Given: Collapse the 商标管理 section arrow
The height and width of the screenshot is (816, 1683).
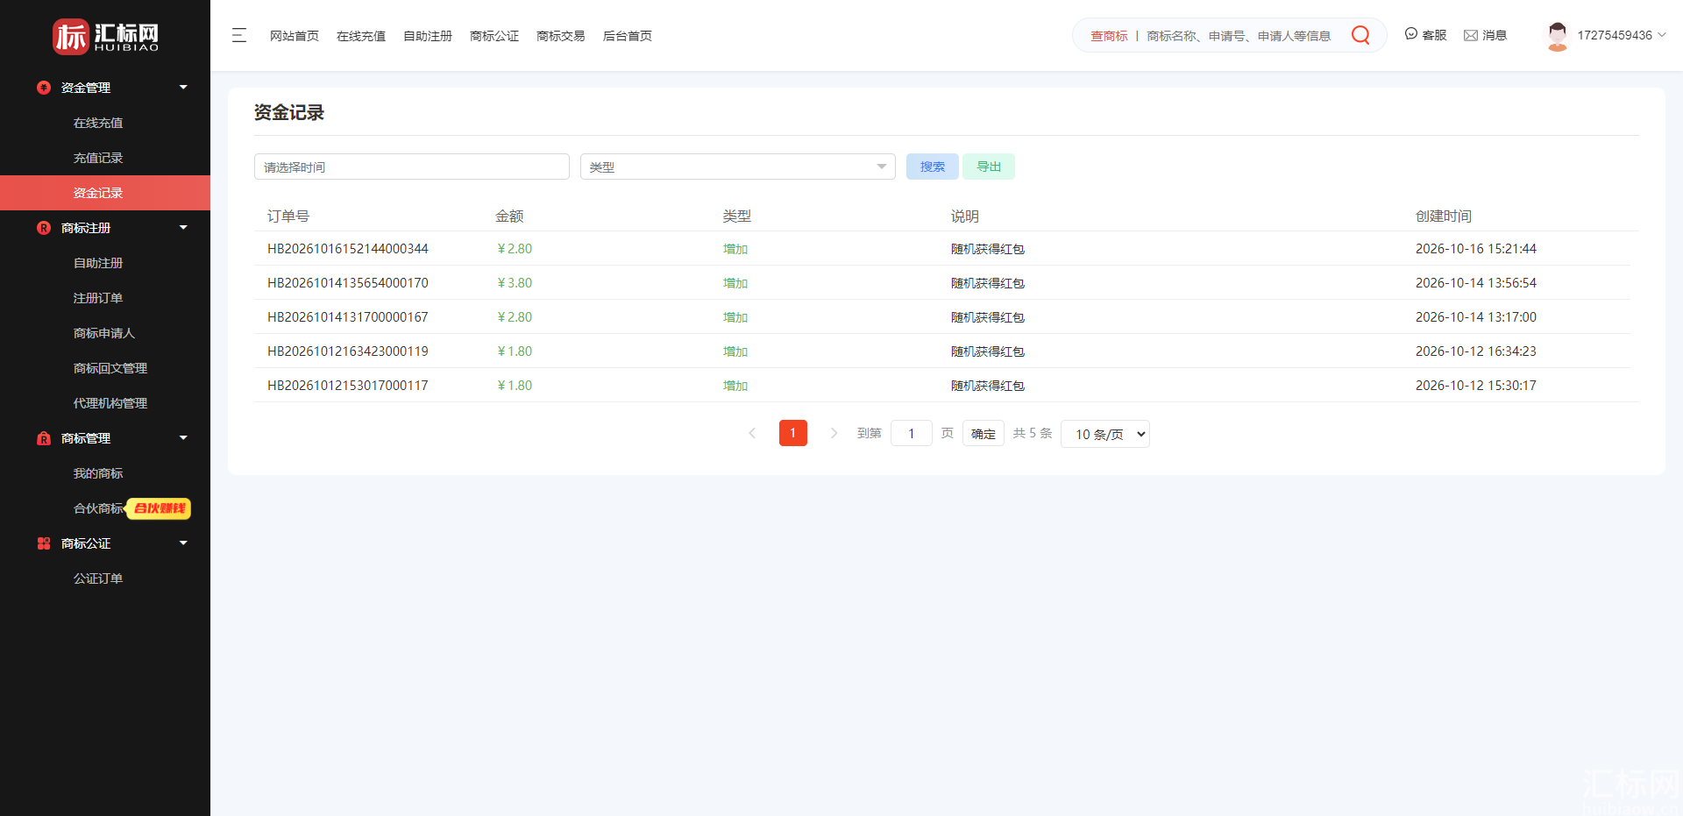Looking at the screenshot, I should tap(183, 438).
